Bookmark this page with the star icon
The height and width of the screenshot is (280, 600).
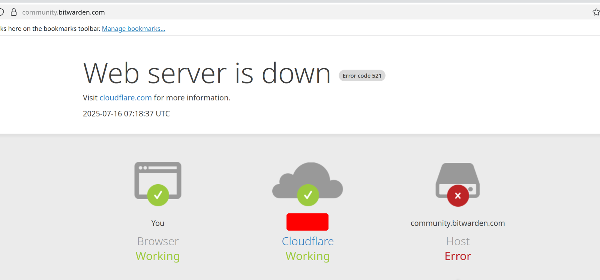[596, 12]
